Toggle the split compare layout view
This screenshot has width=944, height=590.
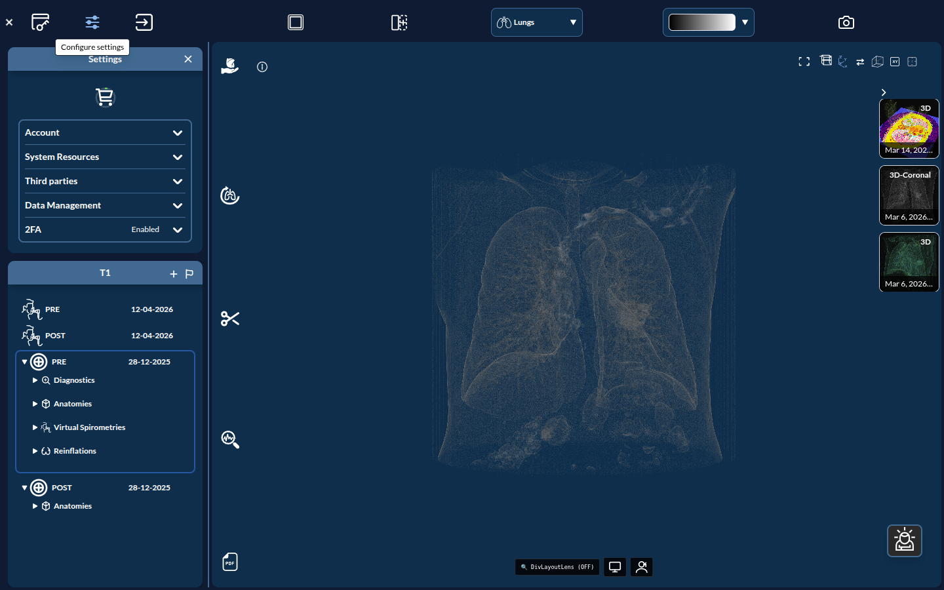[399, 22]
